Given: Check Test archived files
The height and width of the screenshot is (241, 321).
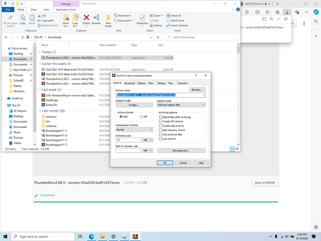Looking at the screenshot, I should (160, 134).
